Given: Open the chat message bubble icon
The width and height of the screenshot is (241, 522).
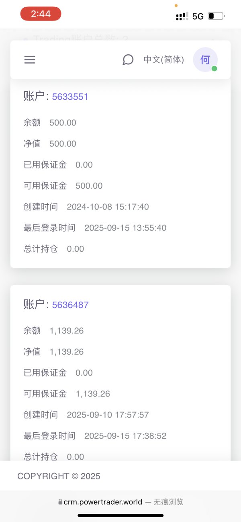Looking at the screenshot, I should (128, 60).
